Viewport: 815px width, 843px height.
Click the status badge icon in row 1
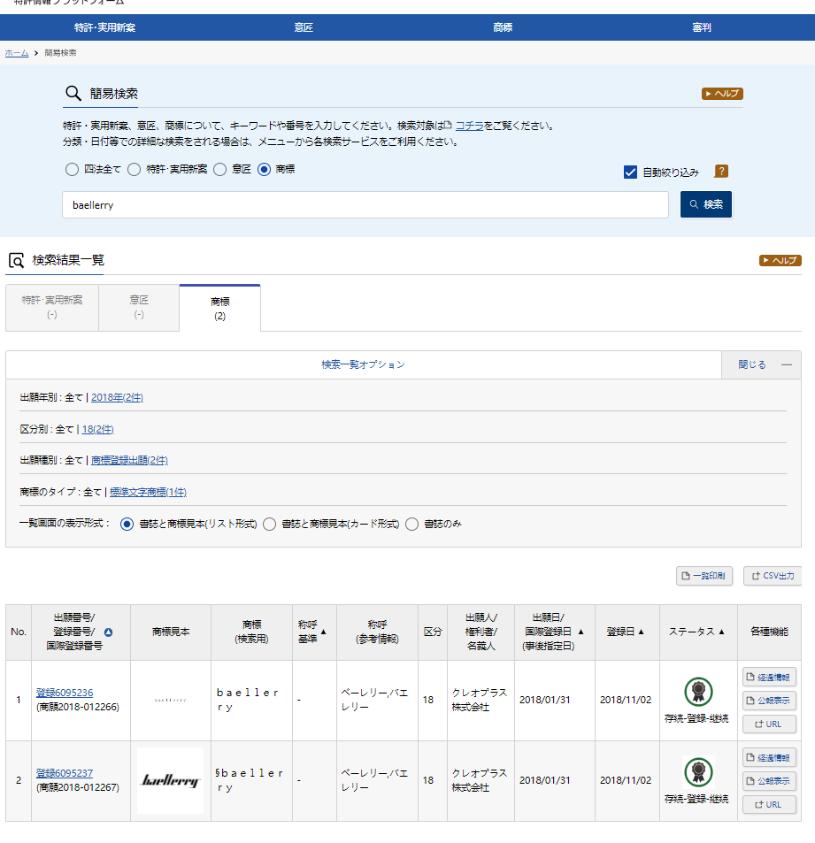(698, 692)
